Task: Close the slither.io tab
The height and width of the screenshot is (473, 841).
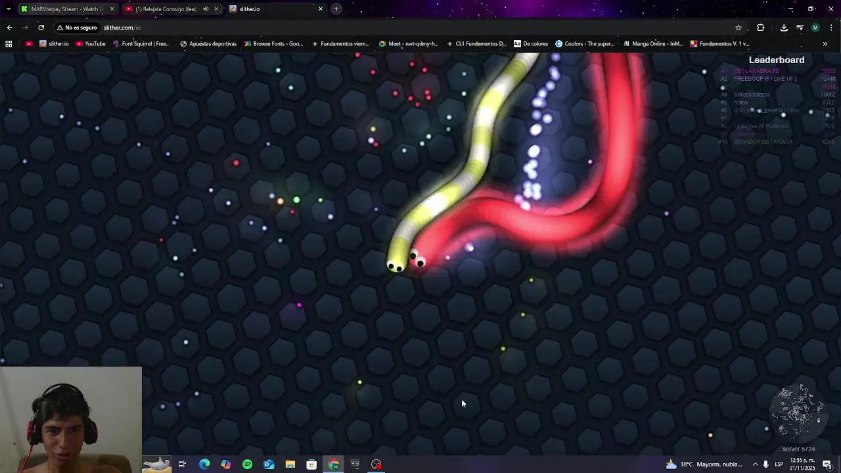Action: 320,9
